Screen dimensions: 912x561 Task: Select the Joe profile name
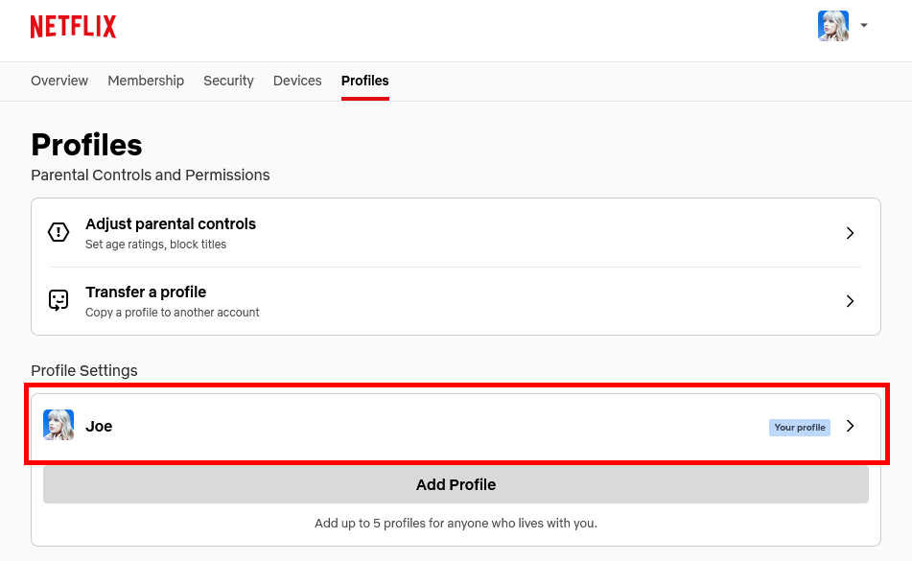[99, 427]
